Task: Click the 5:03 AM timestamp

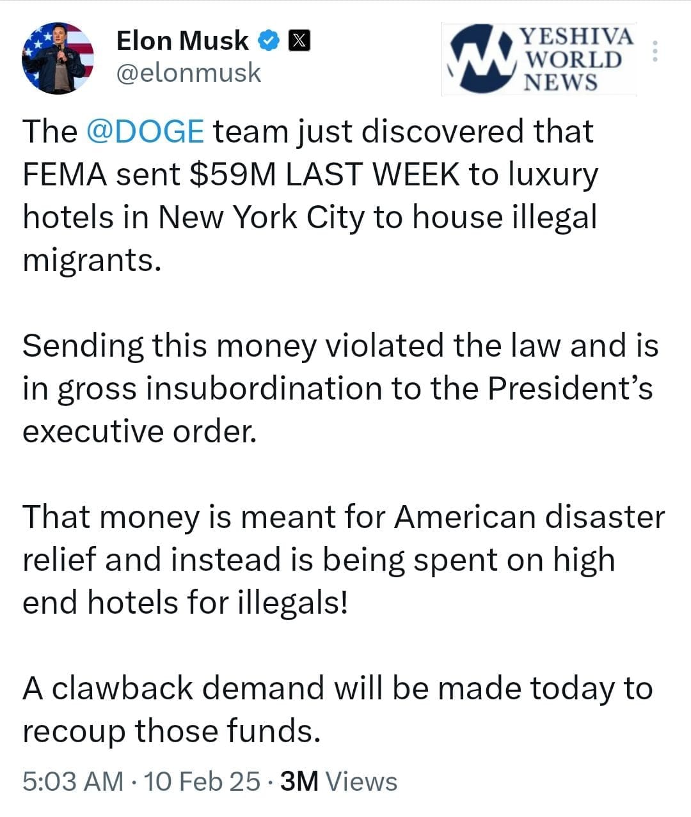Action: pyautogui.click(x=73, y=781)
